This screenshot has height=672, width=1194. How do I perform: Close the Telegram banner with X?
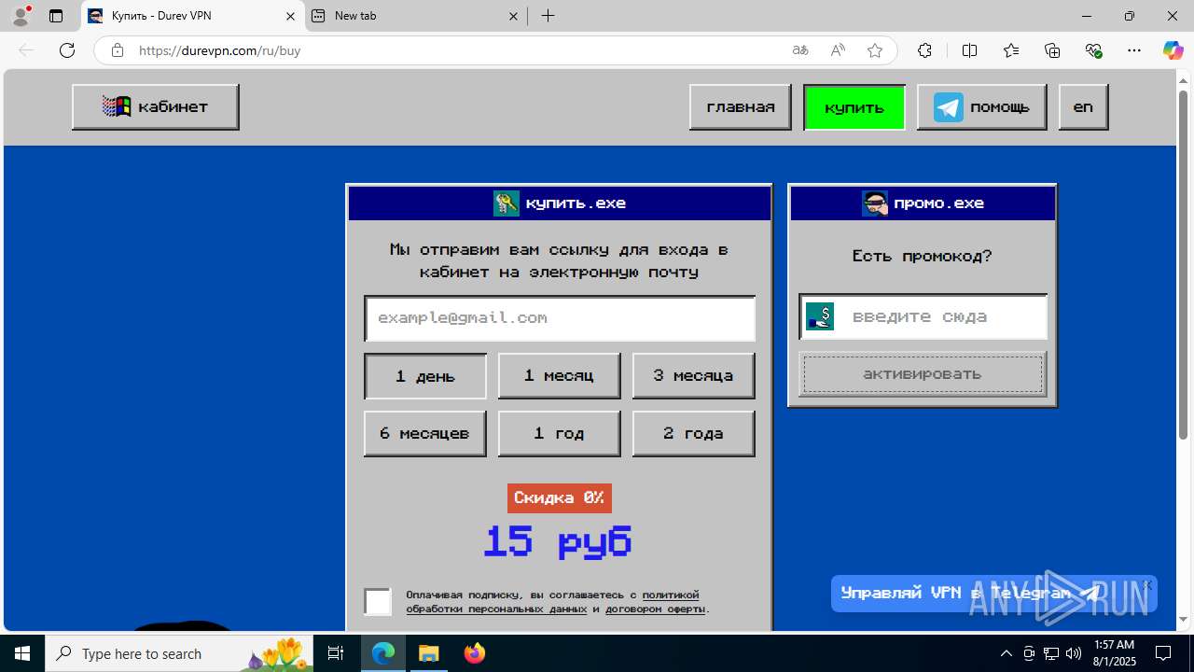(x=1148, y=584)
